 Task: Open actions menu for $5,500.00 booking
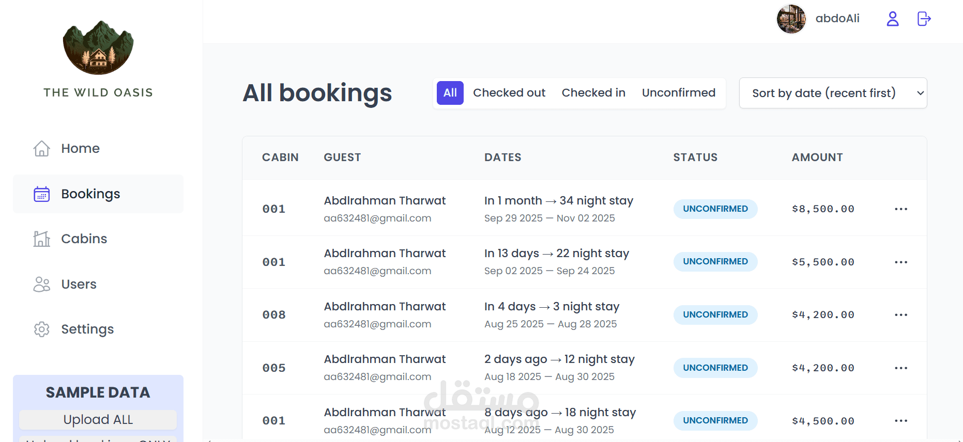tap(901, 262)
